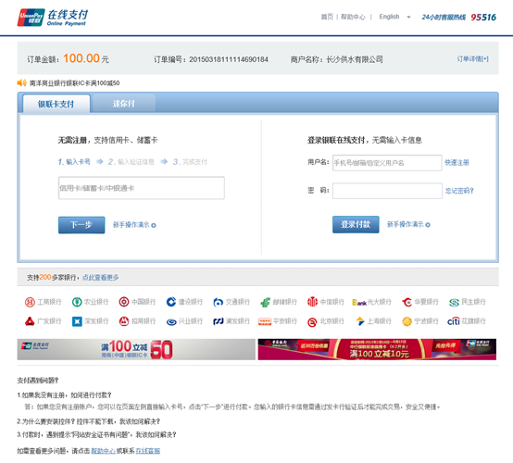The image size is (513, 463).
Task: Click the 登录付款 login pay button
Action: pos(356,224)
